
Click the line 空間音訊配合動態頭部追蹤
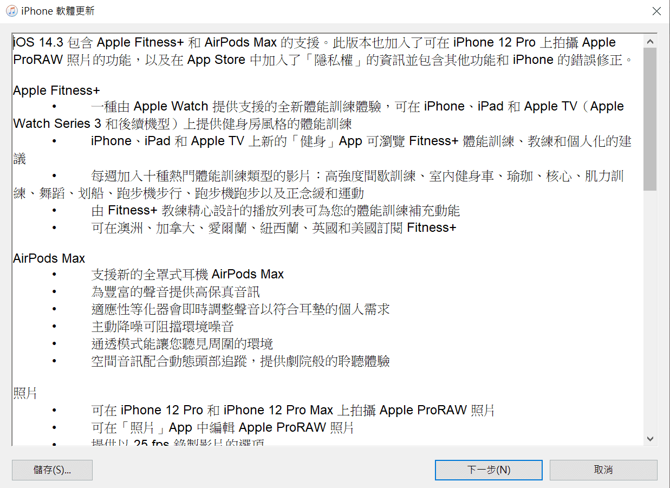click(x=240, y=361)
